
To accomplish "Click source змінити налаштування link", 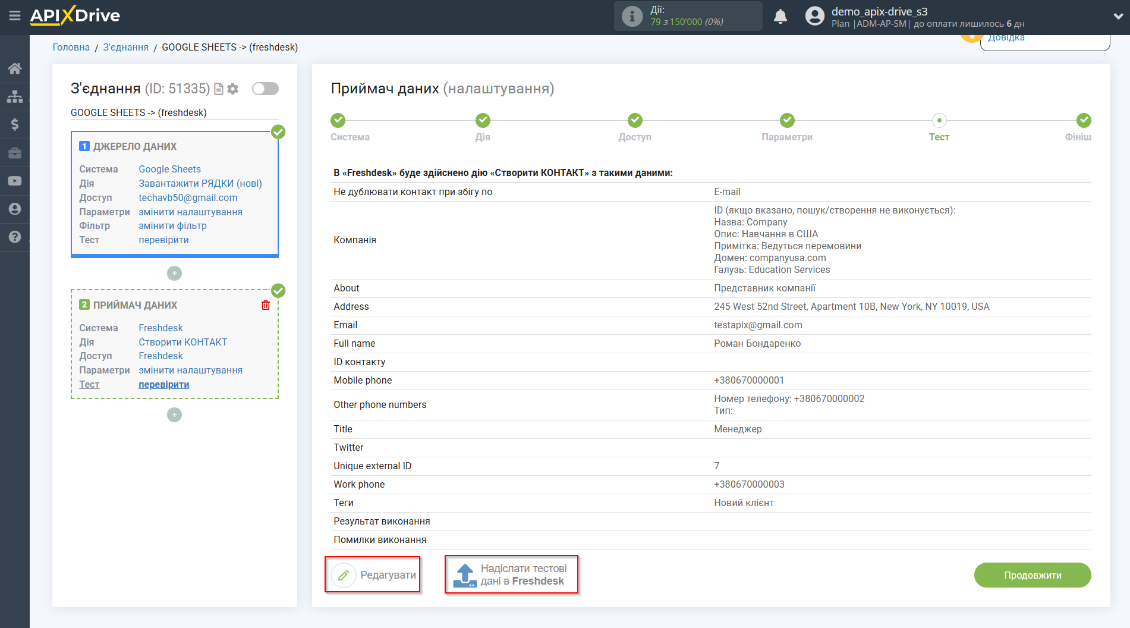I will click(191, 212).
